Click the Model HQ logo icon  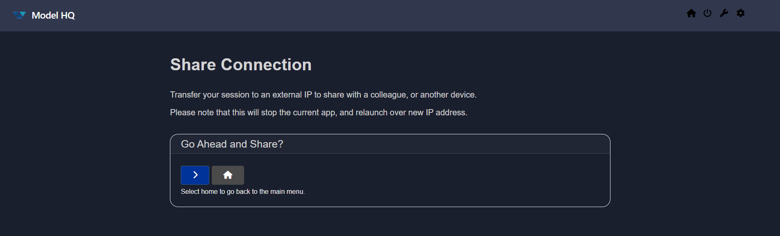[x=19, y=15]
